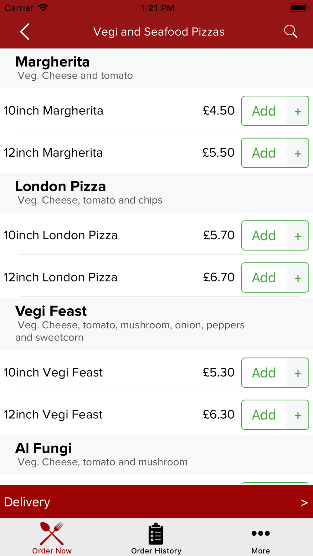Add 10inch Margherita to the order

(264, 111)
